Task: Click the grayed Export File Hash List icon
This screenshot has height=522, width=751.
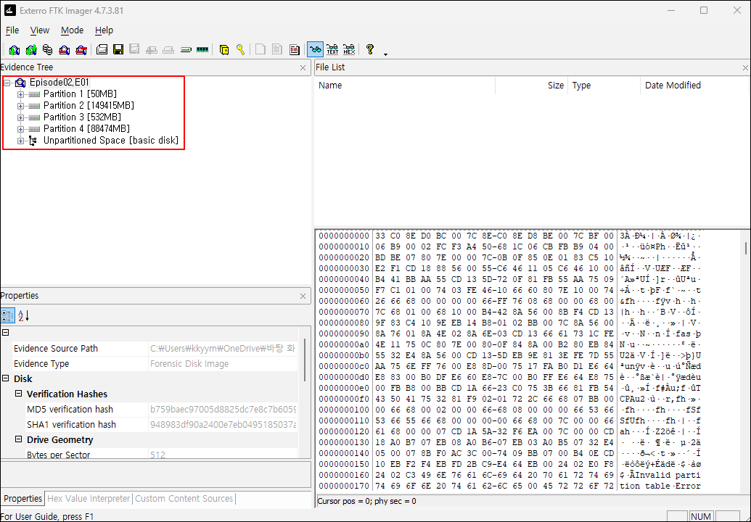Action: point(277,49)
